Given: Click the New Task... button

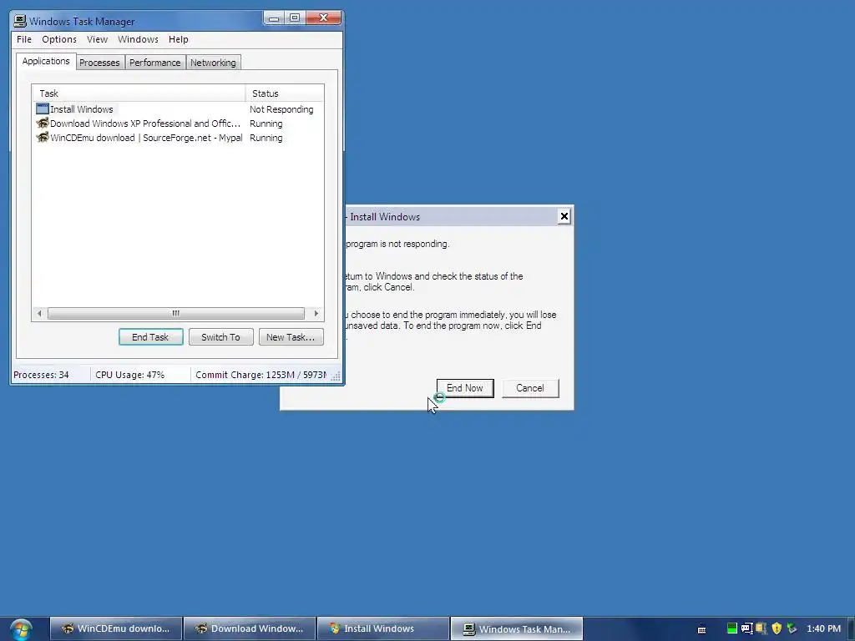Looking at the screenshot, I should click(291, 337).
